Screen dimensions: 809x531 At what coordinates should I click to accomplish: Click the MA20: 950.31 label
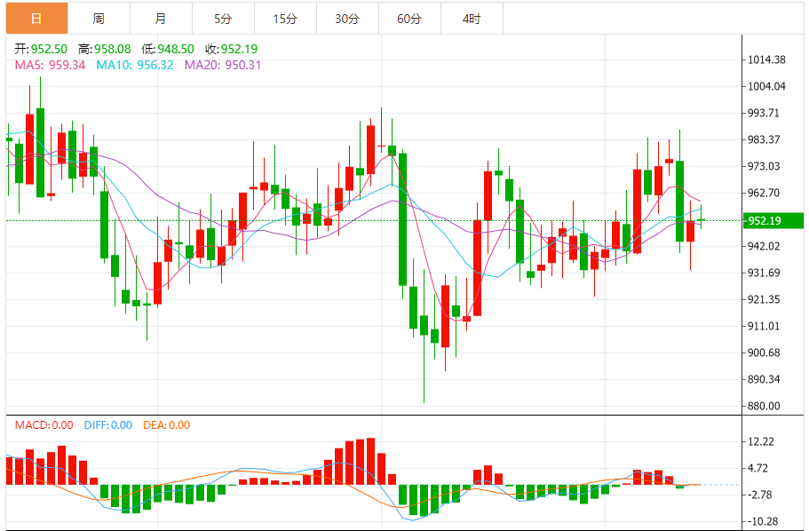(223, 65)
